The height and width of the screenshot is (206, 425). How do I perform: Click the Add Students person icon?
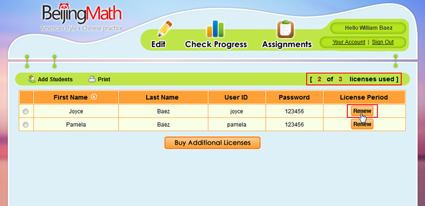[x=32, y=79]
